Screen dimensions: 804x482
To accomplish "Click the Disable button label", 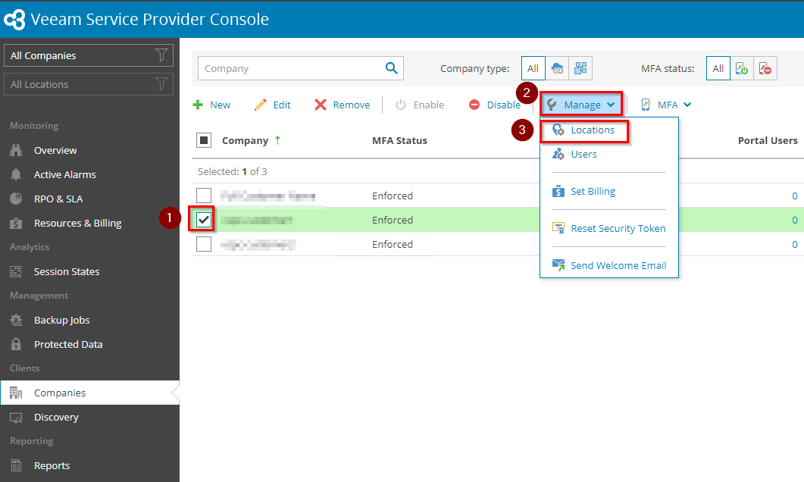I will point(503,105).
